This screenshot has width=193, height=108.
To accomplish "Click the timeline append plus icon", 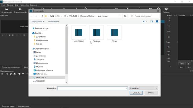I will [19, 74].
